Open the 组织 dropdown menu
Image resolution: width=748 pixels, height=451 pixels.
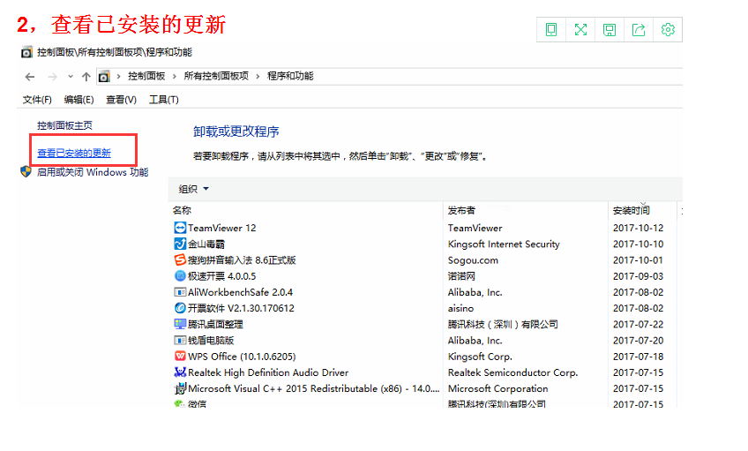[194, 189]
